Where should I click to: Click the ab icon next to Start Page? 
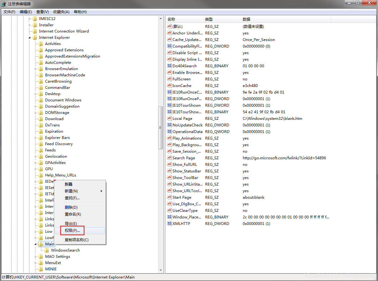(168, 197)
